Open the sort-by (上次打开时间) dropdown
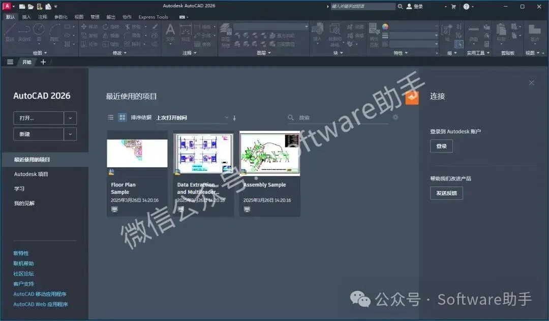 tap(192, 118)
